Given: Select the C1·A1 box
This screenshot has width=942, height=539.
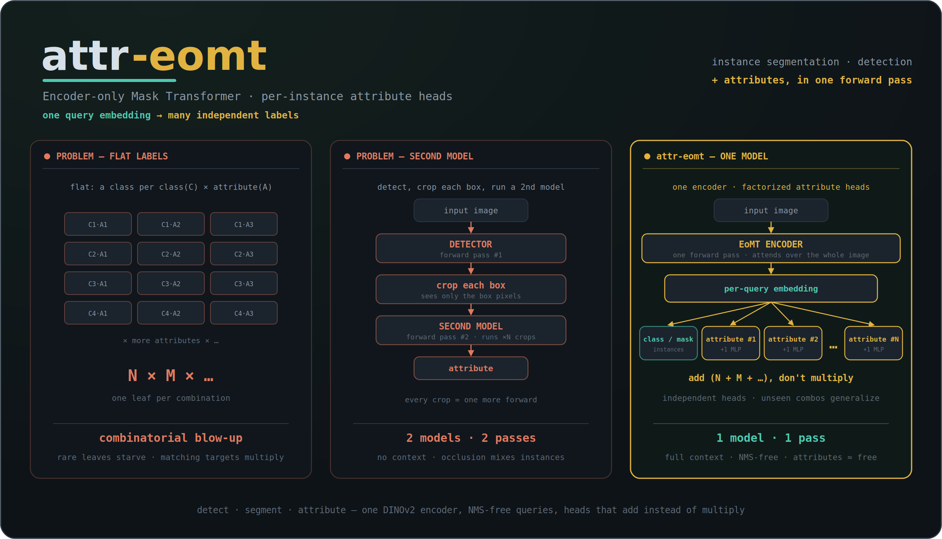Looking at the screenshot, I should point(98,224).
